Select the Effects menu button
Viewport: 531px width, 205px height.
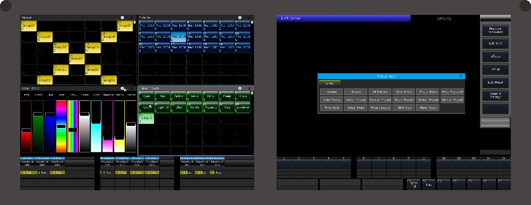coord(495,57)
